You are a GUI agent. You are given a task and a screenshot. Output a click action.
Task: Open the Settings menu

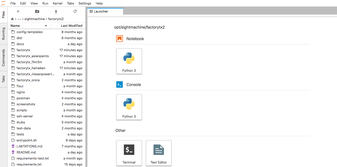85,3
